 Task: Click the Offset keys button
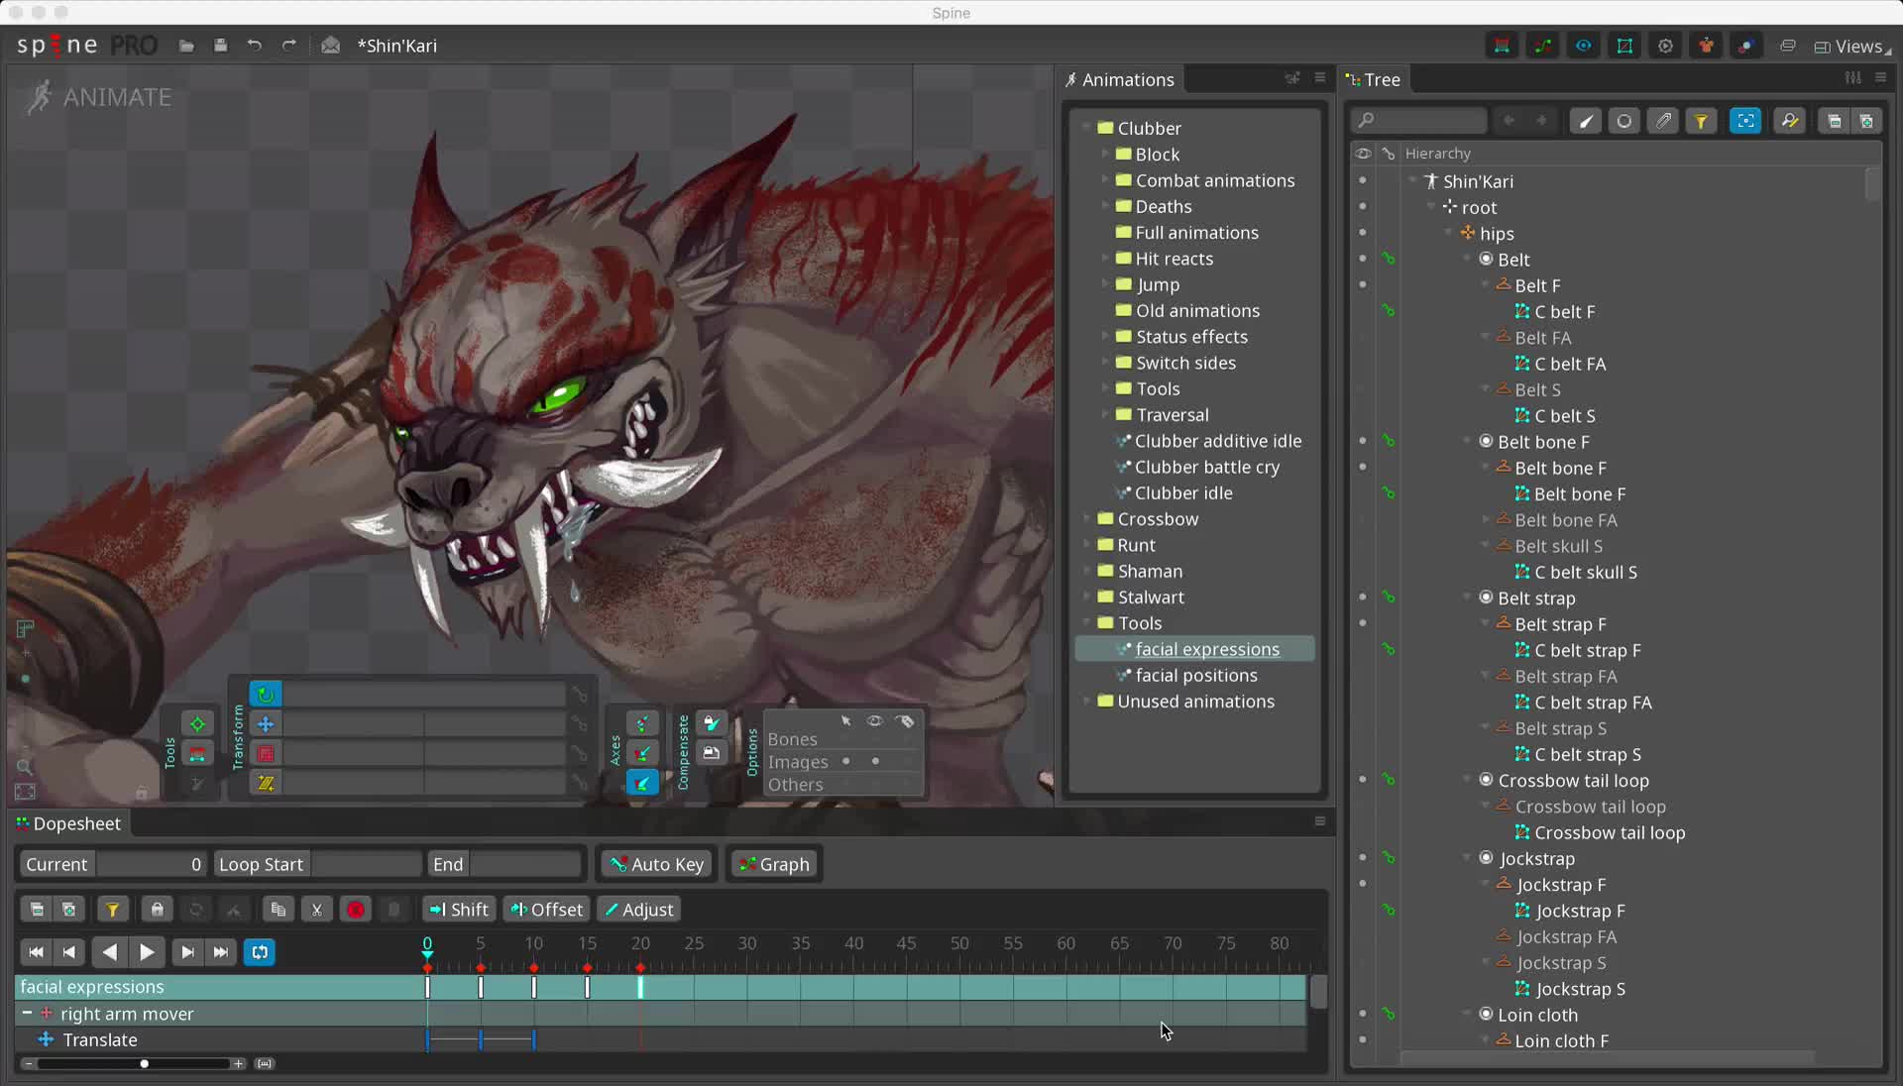pos(547,910)
